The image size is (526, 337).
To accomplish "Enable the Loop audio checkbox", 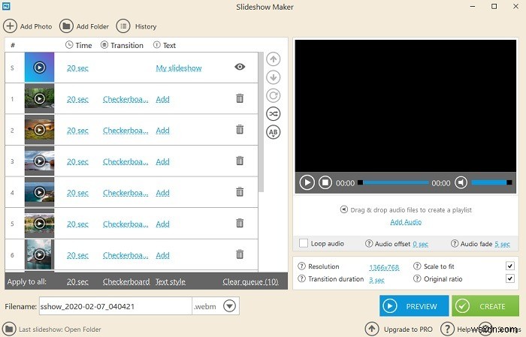I will click(x=304, y=243).
